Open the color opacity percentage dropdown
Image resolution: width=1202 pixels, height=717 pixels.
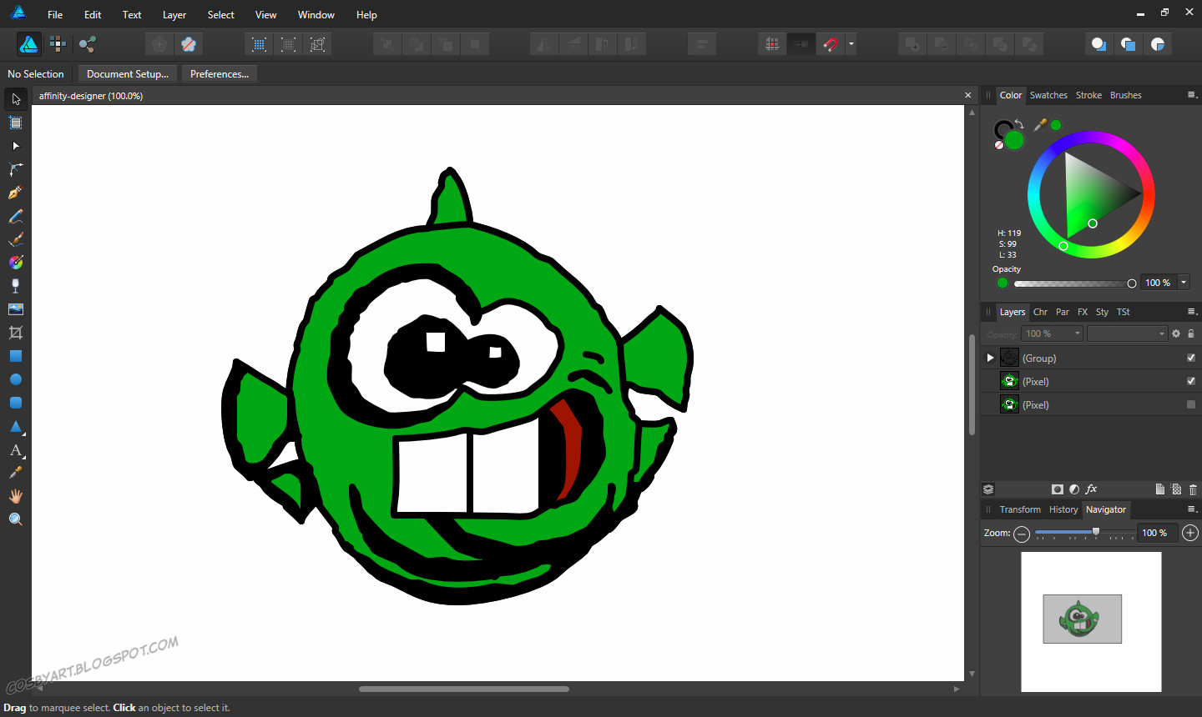(1183, 283)
